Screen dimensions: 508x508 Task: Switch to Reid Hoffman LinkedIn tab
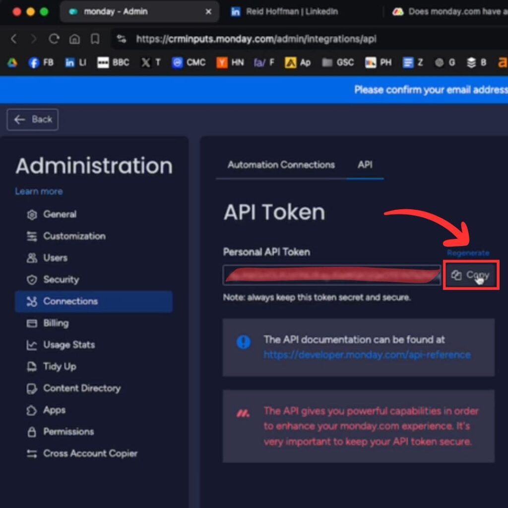pyautogui.click(x=284, y=12)
